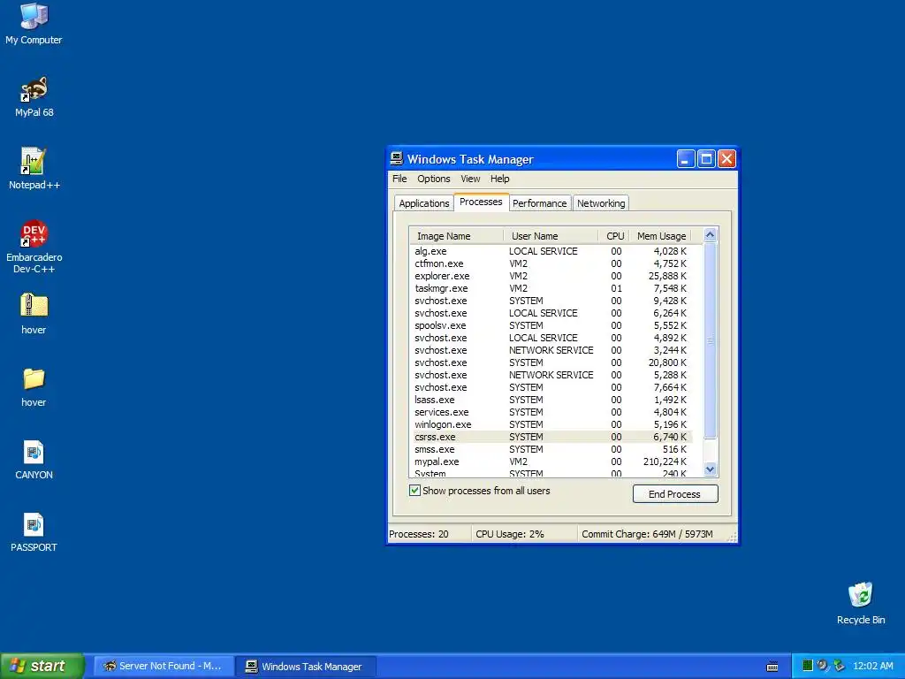Switch to the Performance tab
The height and width of the screenshot is (679, 905).
coord(540,203)
